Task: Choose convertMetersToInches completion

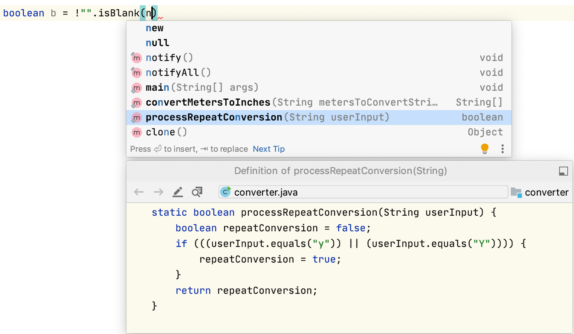Action: click(x=319, y=103)
